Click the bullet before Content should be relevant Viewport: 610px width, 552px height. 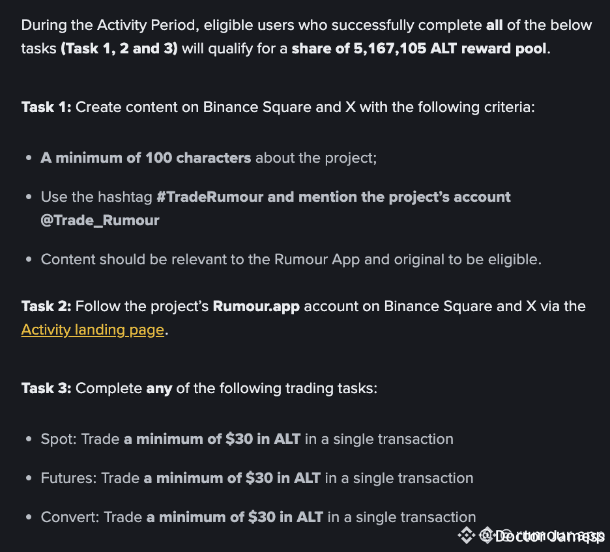point(29,260)
